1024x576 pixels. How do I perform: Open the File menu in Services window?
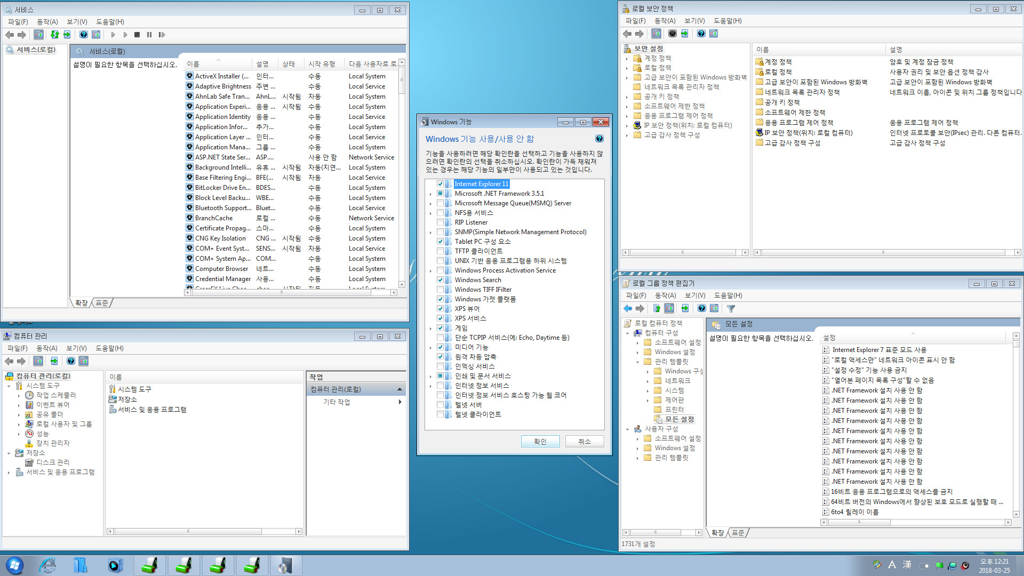pyautogui.click(x=18, y=22)
